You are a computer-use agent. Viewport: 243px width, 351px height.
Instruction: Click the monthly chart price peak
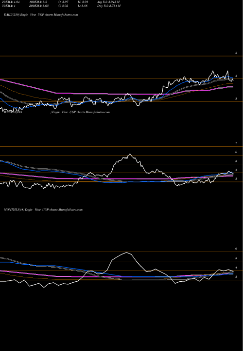[x=127, y=253]
